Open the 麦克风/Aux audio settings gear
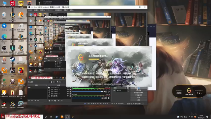Viewport: 211px width, 119px height. pyautogui.click(x=109, y=91)
